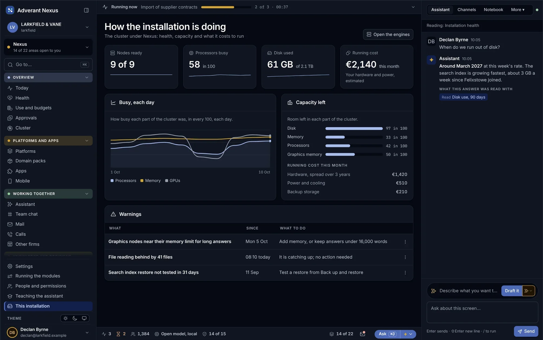Switch to the Channels tab

466,10
